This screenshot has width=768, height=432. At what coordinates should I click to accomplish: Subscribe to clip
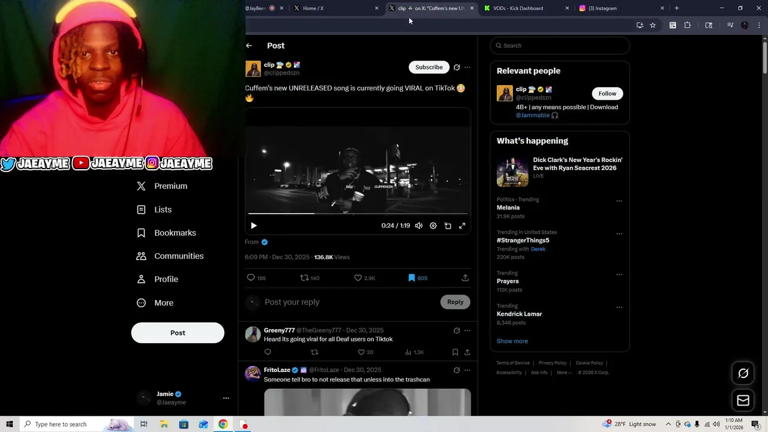pos(429,67)
